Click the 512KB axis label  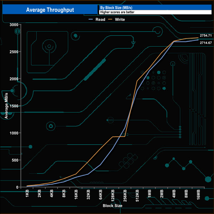pyautogui.click(x=137, y=196)
